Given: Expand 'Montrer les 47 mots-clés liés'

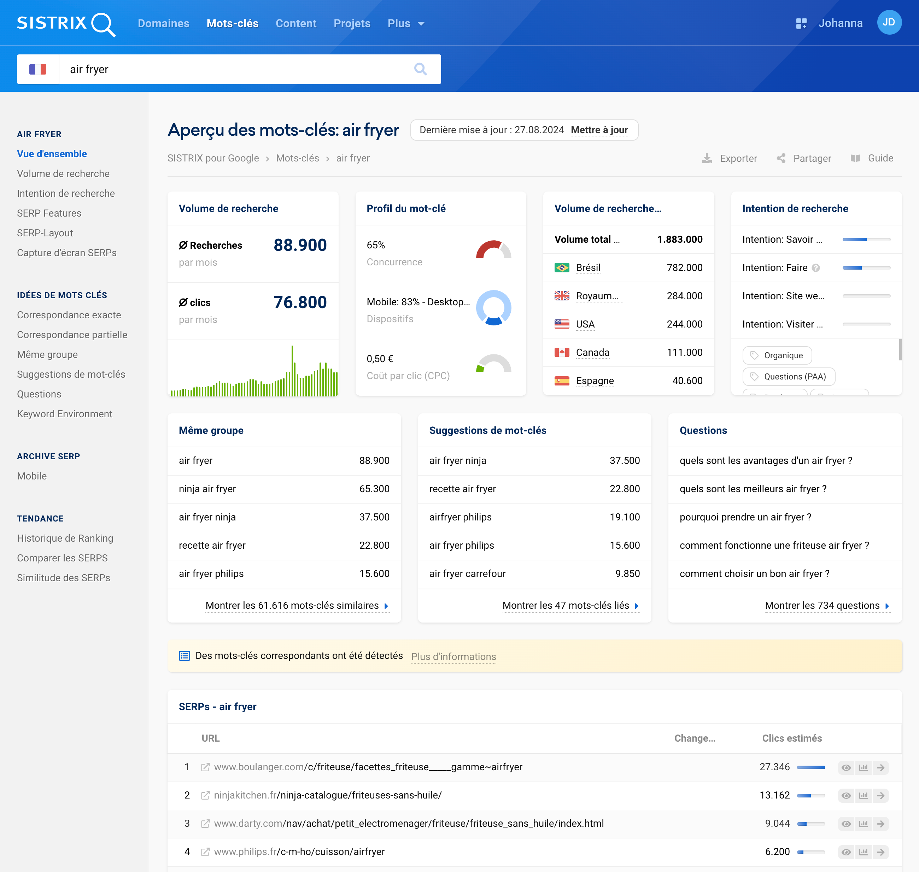Looking at the screenshot, I should (570, 606).
